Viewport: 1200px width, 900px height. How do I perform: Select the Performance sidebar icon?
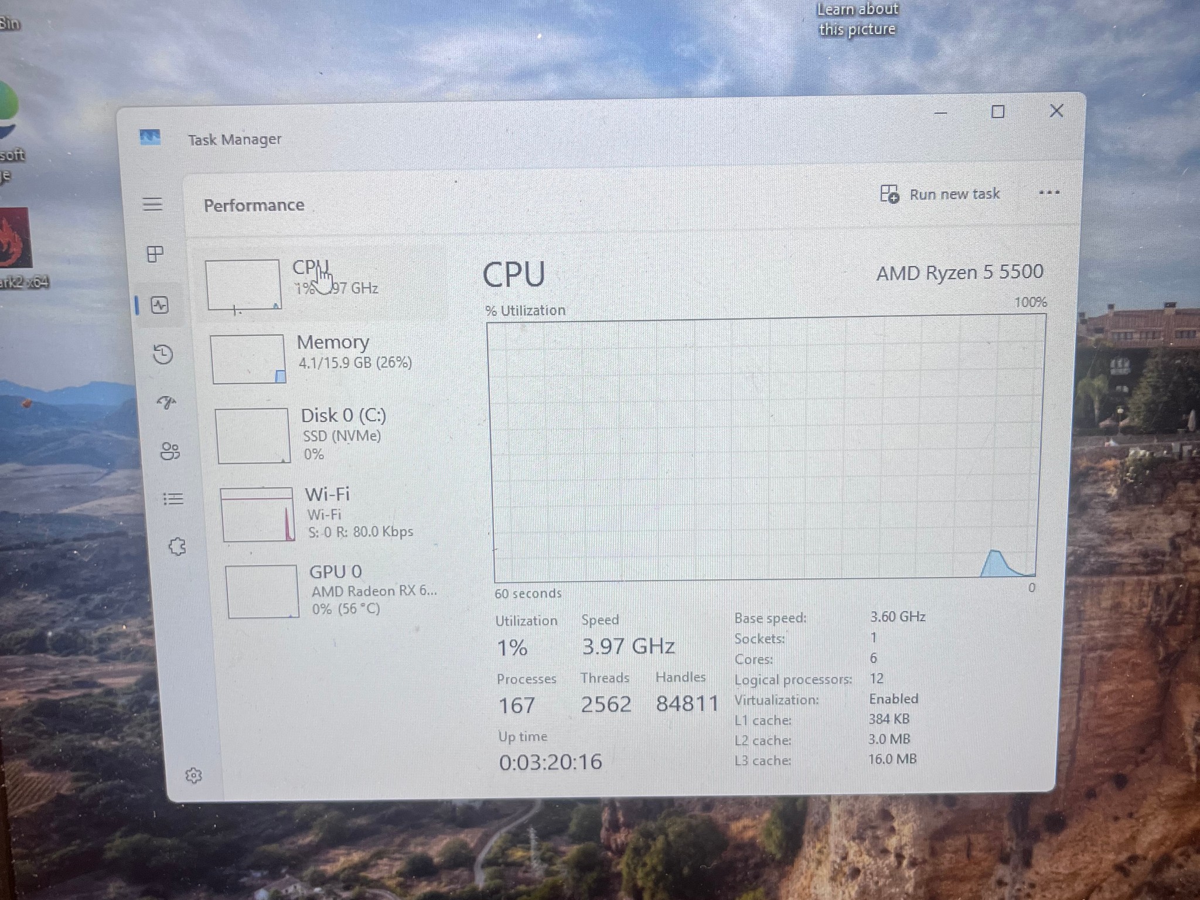tap(160, 305)
